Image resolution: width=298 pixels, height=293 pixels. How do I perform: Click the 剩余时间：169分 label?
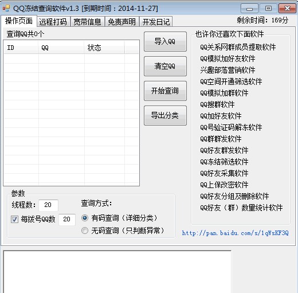click(262, 20)
